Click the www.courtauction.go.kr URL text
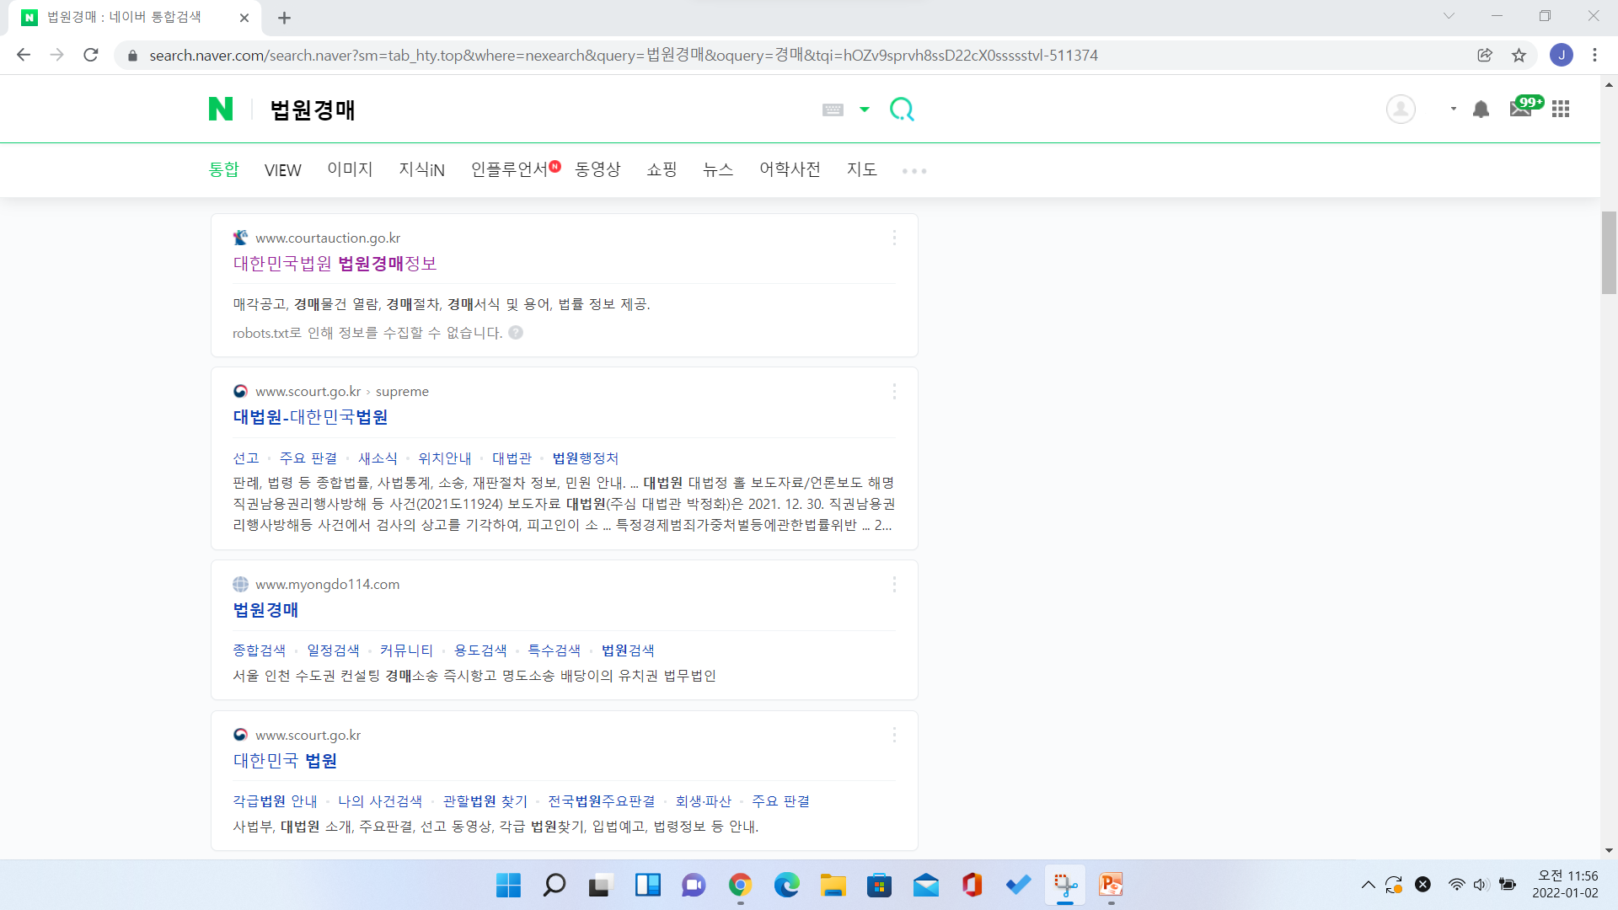Image resolution: width=1618 pixels, height=910 pixels. click(328, 238)
